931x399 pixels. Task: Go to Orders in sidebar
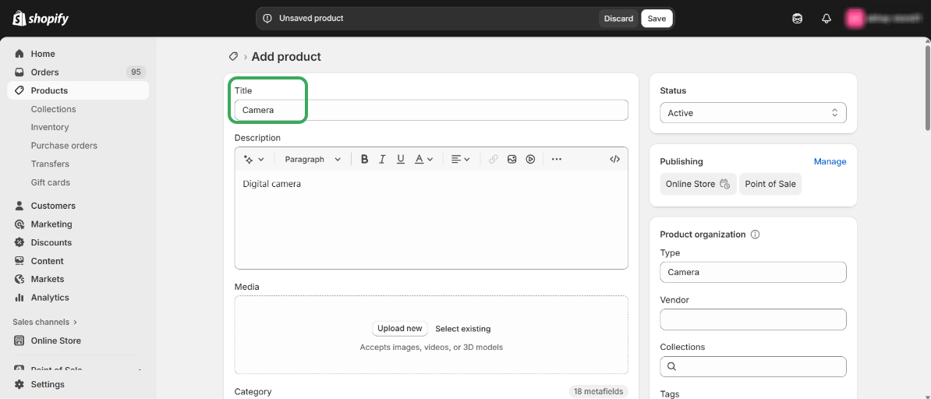pyautogui.click(x=44, y=72)
